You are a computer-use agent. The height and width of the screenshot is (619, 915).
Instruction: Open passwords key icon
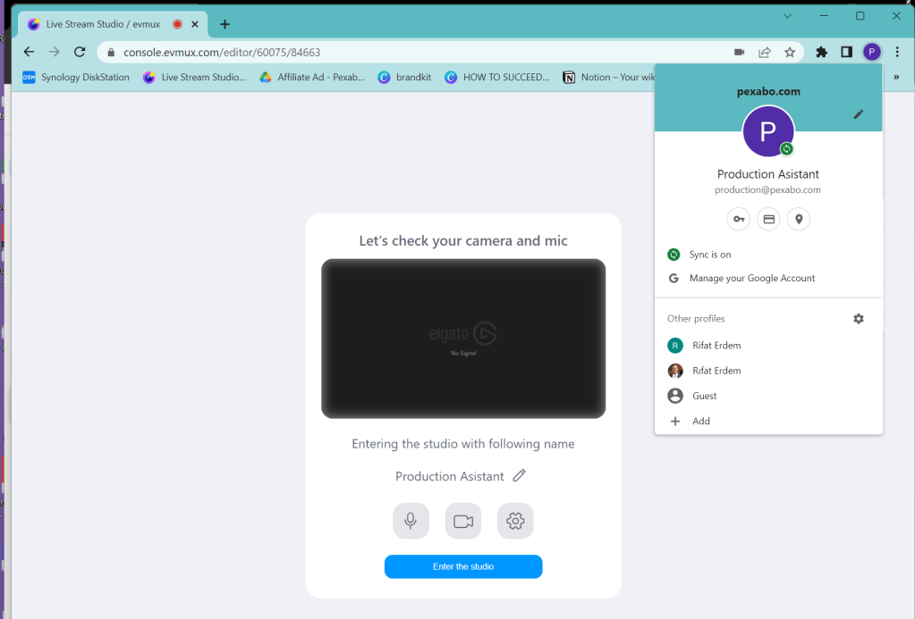coord(739,219)
